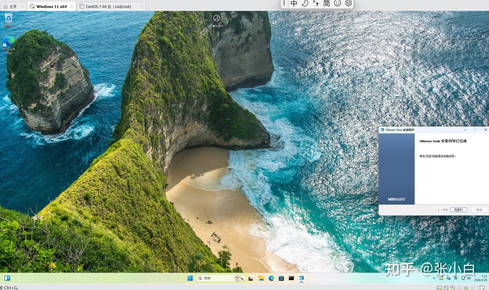489x290 pixels.
Task: Open the widgets icon on the taskbar
Action: [7, 278]
